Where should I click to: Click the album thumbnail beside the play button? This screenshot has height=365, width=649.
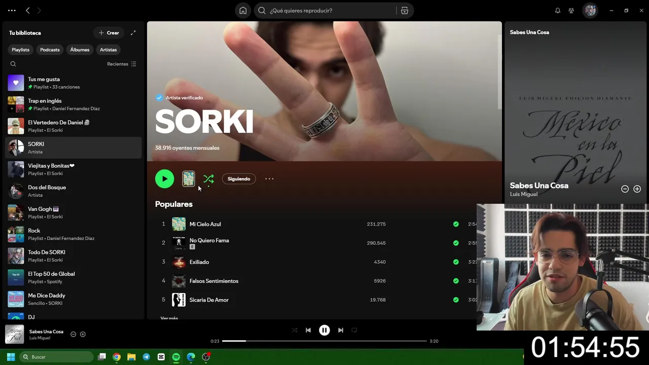pyautogui.click(x=189, y=178)
